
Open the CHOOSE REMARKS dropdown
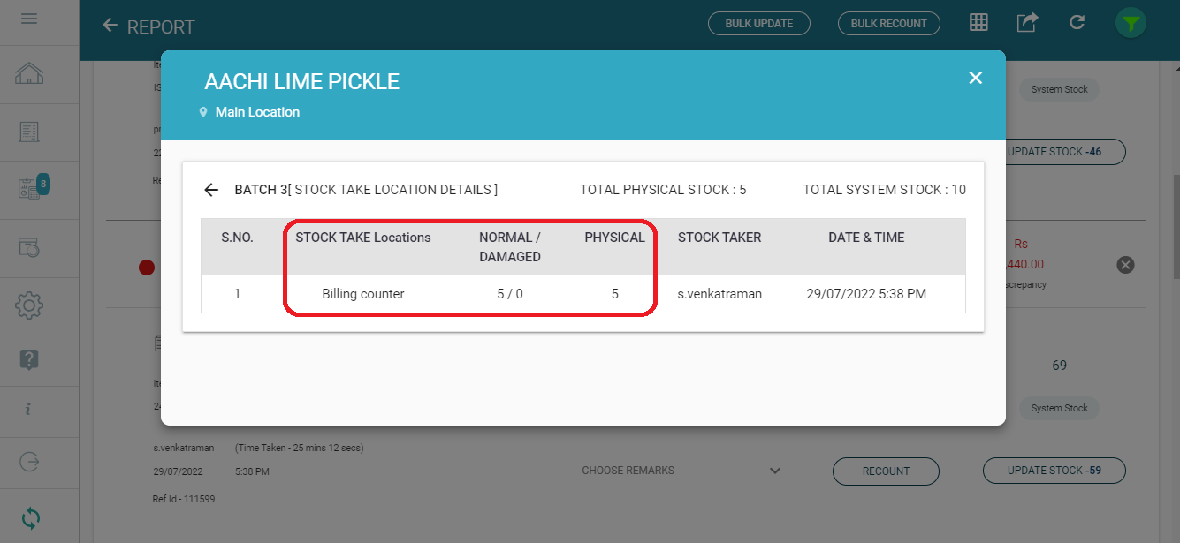click(x=683, y=471)
